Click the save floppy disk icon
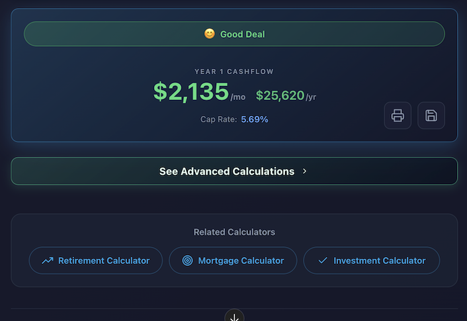Image resolution: width=467 pixels, height=321 pixels. point(431,116)
